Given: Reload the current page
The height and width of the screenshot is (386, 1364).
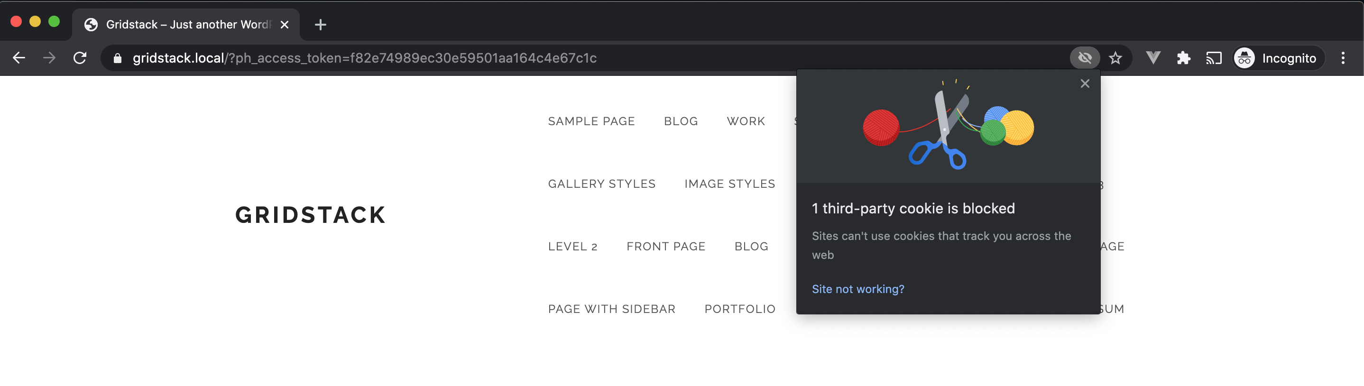Looking at the screenshot, I should click(x=80, y=58).
